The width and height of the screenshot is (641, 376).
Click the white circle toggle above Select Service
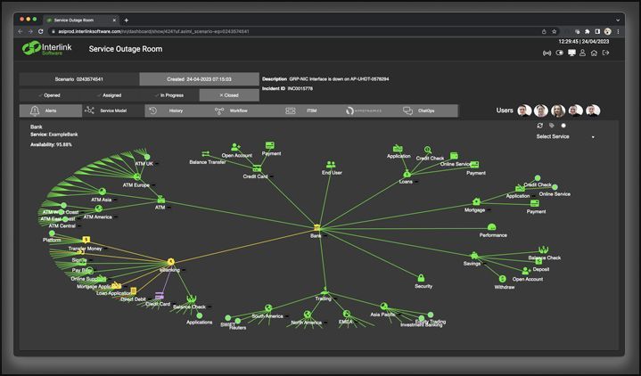coord(563,126)
